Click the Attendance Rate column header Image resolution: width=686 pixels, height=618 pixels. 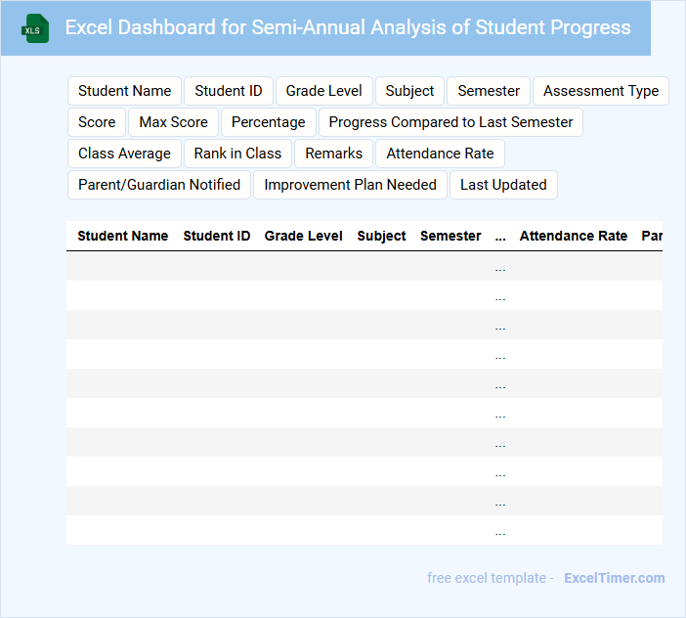click(x=574, y=236)
